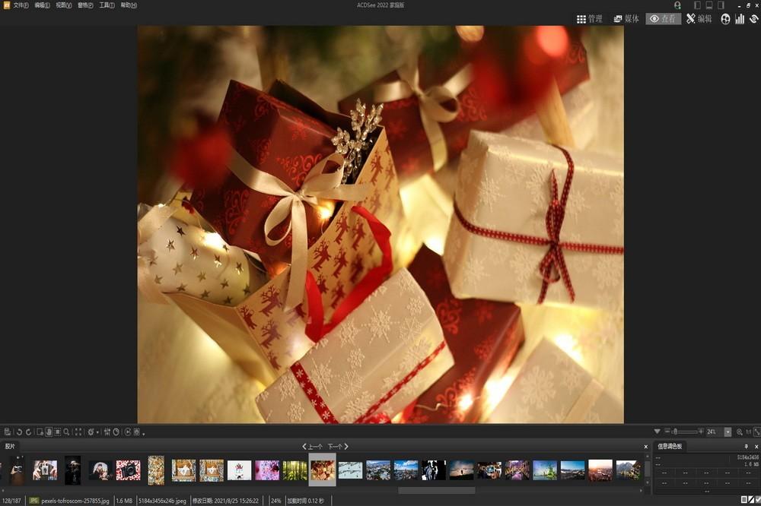Image resolution: width=761 pixels, height=506 pixels.
Task: Toggle fit image to window button
Action: pos(756,432)
